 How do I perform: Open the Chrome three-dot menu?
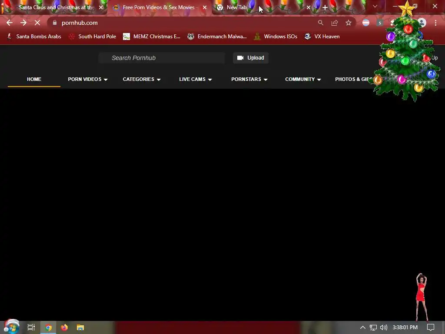pos(435,23)
